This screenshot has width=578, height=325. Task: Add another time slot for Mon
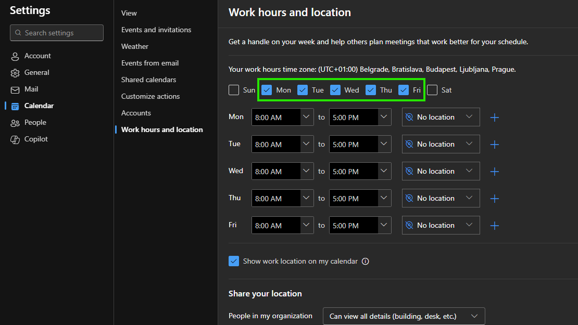click(x=495, y=118)
